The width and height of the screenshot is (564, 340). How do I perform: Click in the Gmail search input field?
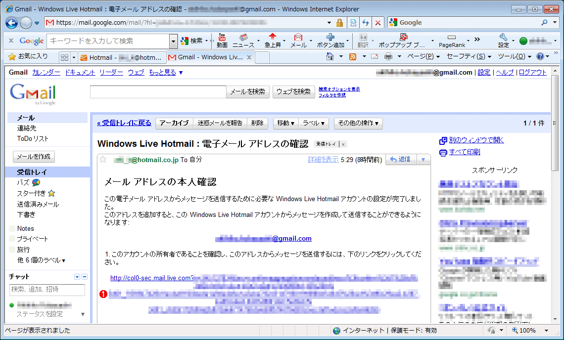pos(158,91)
